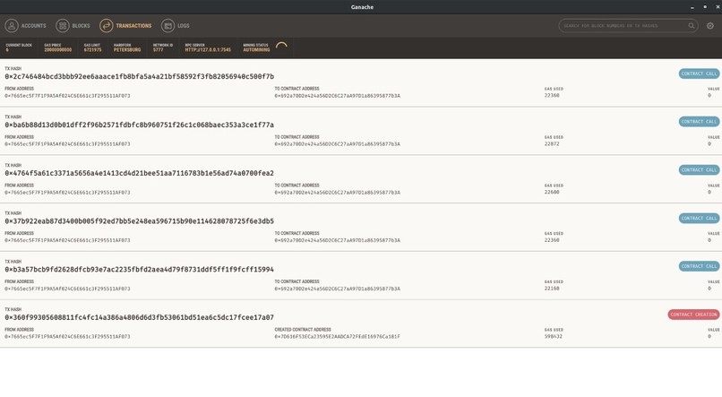The image size is (722, 397).
Task: Click RPC Server HTTP://127.0.0.1:7545
Action: tap(208, 50)
